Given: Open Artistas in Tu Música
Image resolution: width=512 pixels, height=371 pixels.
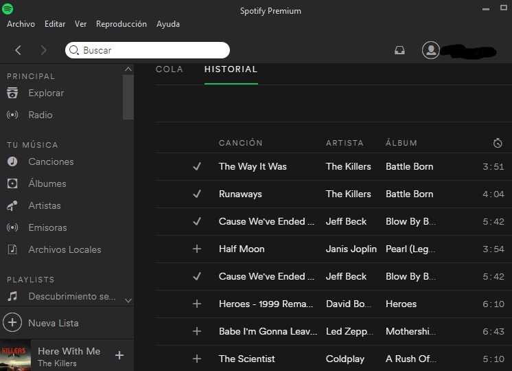Looking at the screenshot, I should point(45,205).
